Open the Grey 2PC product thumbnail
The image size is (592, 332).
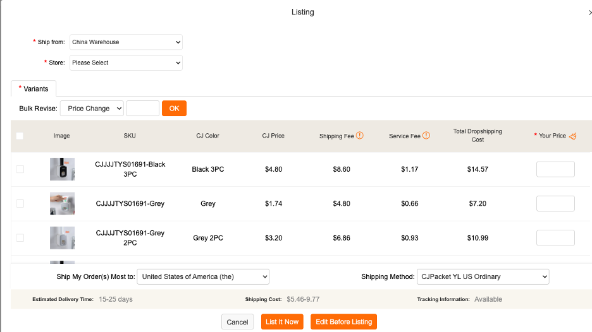62,238
